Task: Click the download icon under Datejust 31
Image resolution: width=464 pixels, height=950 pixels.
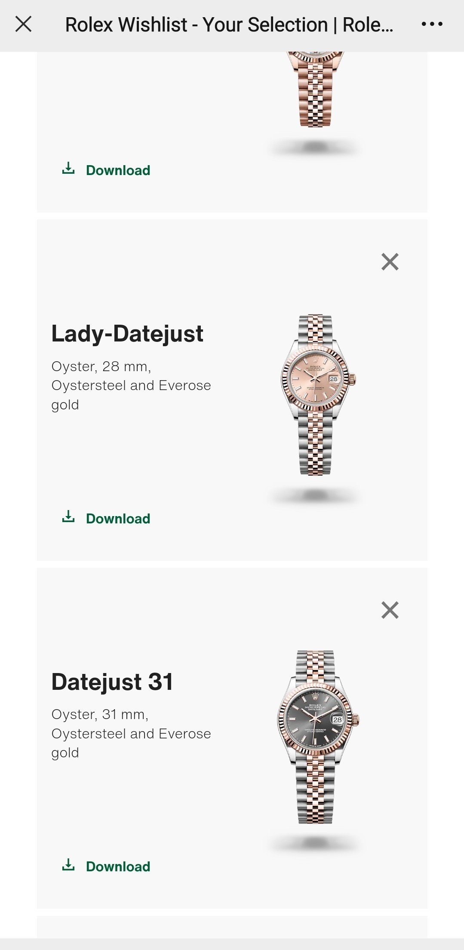Action: point(68,864)
